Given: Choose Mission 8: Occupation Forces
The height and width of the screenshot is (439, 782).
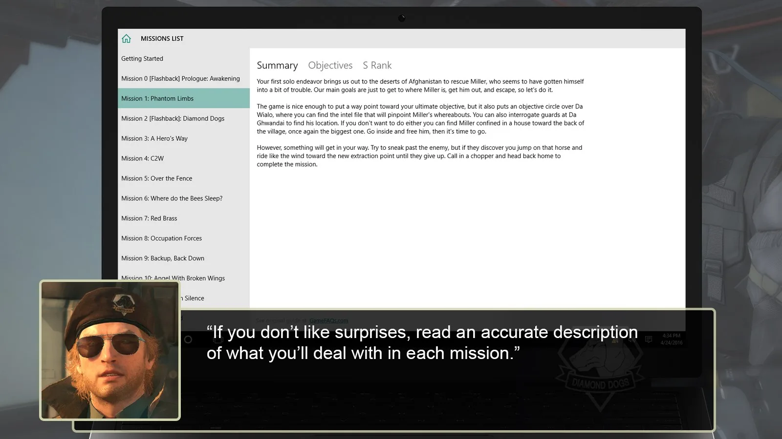Looking at the screenshot, I should (x=184, y=239).
